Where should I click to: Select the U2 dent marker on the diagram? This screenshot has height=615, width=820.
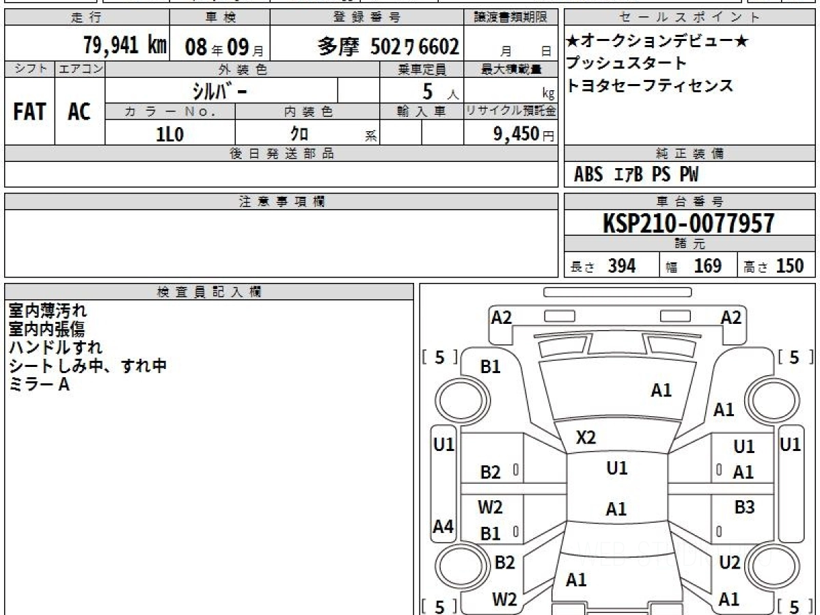pyautogui.click(x=730, y=563)
